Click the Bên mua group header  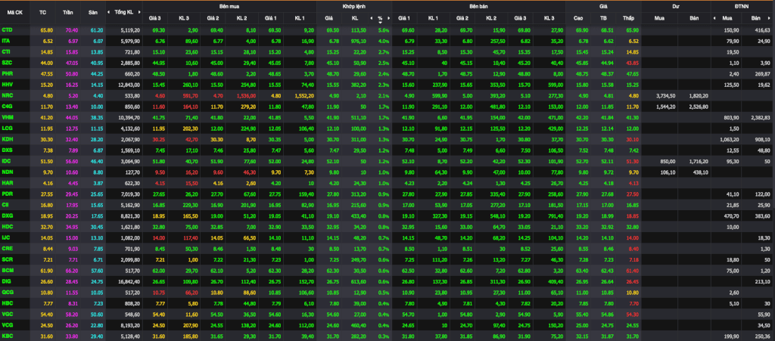pyautogui.click(x=229, y=7)
